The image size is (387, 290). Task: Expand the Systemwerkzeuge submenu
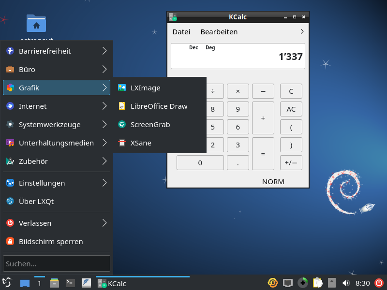[x=57, y=125]
